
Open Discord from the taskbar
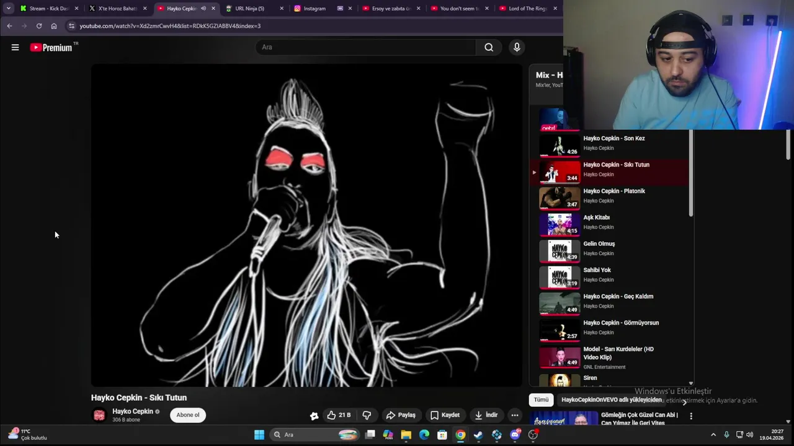point(515,435)
